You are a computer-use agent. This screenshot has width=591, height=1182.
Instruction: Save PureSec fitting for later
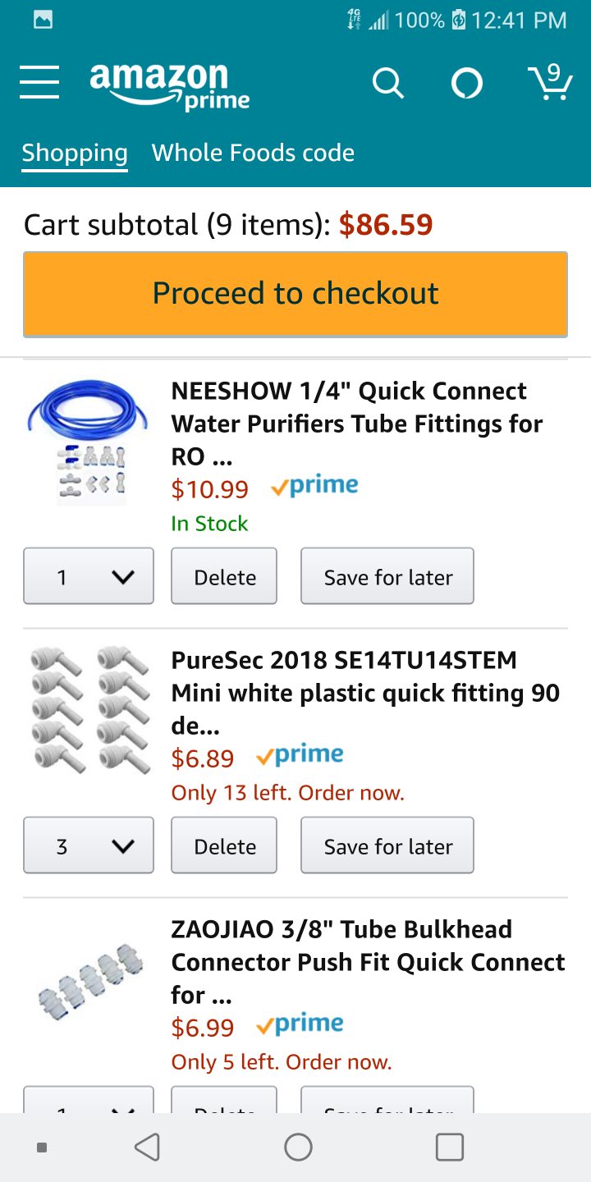387,845
